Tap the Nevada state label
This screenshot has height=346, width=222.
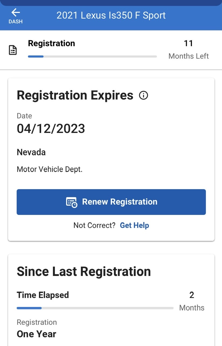point(31,152)
